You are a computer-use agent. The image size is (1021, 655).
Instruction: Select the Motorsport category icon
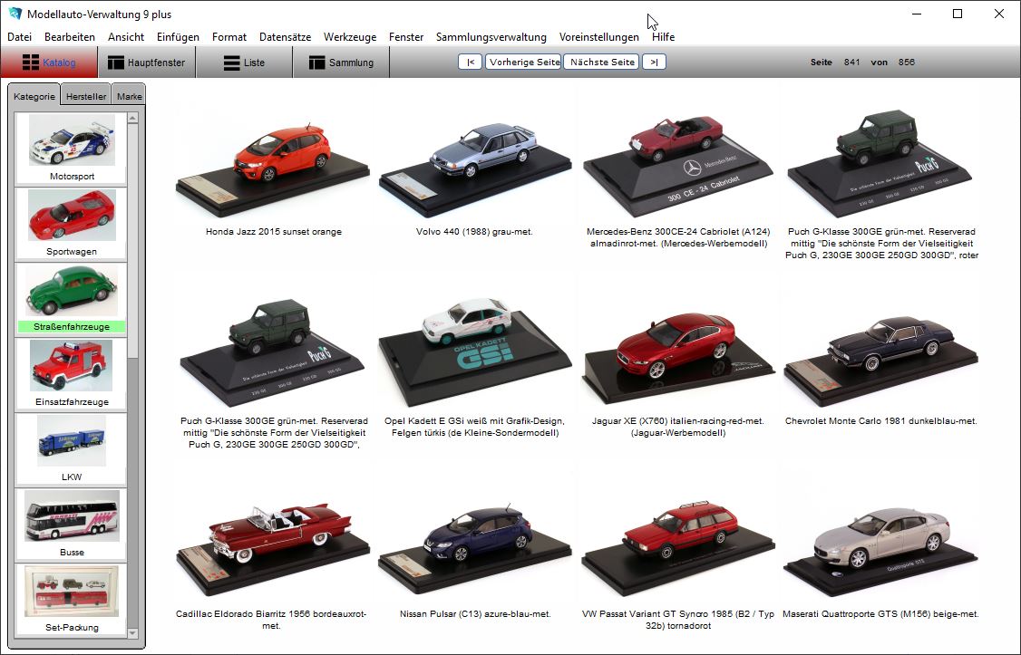pos(72,140)
